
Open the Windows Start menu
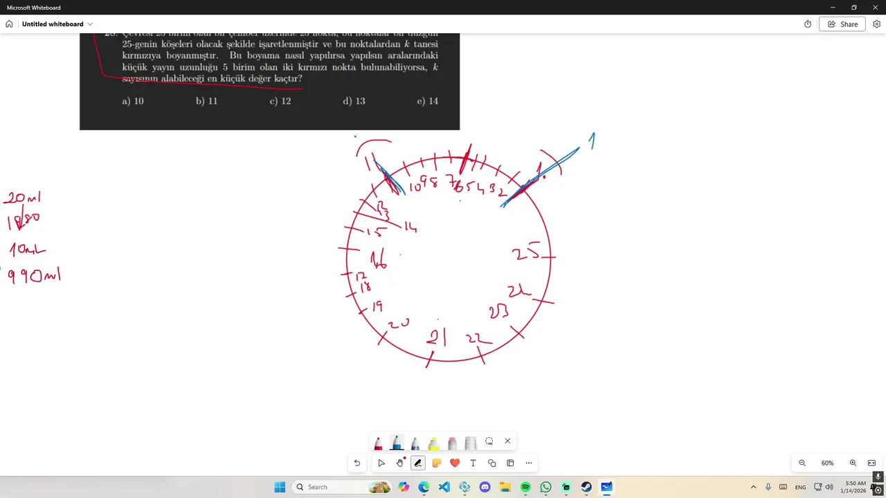[280, 487]
